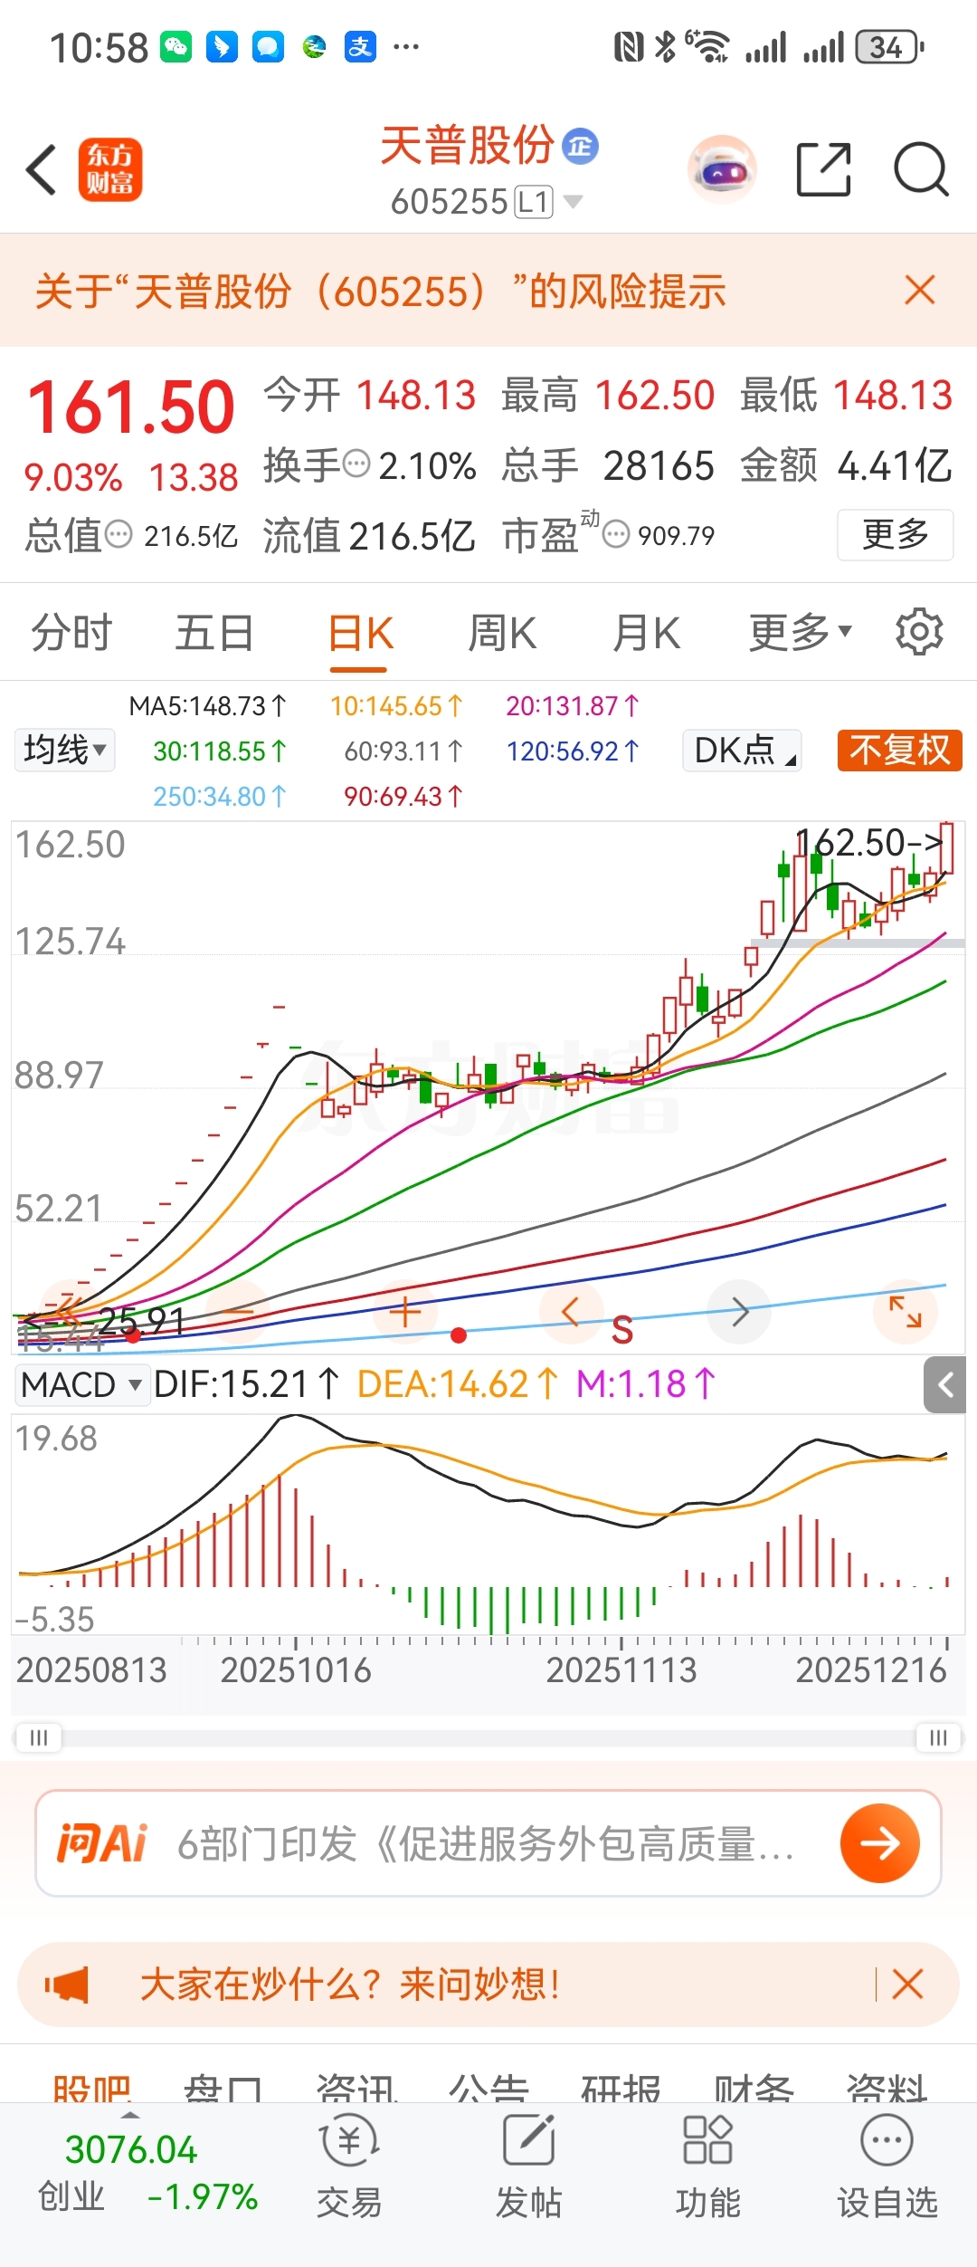Switch to the 周K tab

pyautogui.click(x=502, y=632)
